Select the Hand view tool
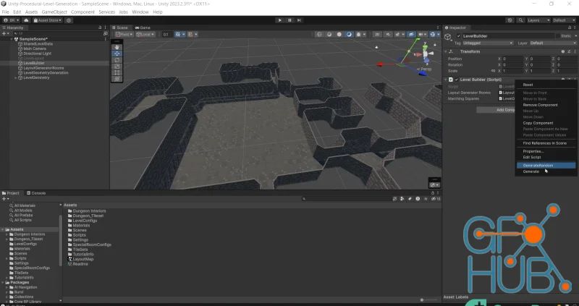Viewport: 579px width, 306px height. (117, 47)
